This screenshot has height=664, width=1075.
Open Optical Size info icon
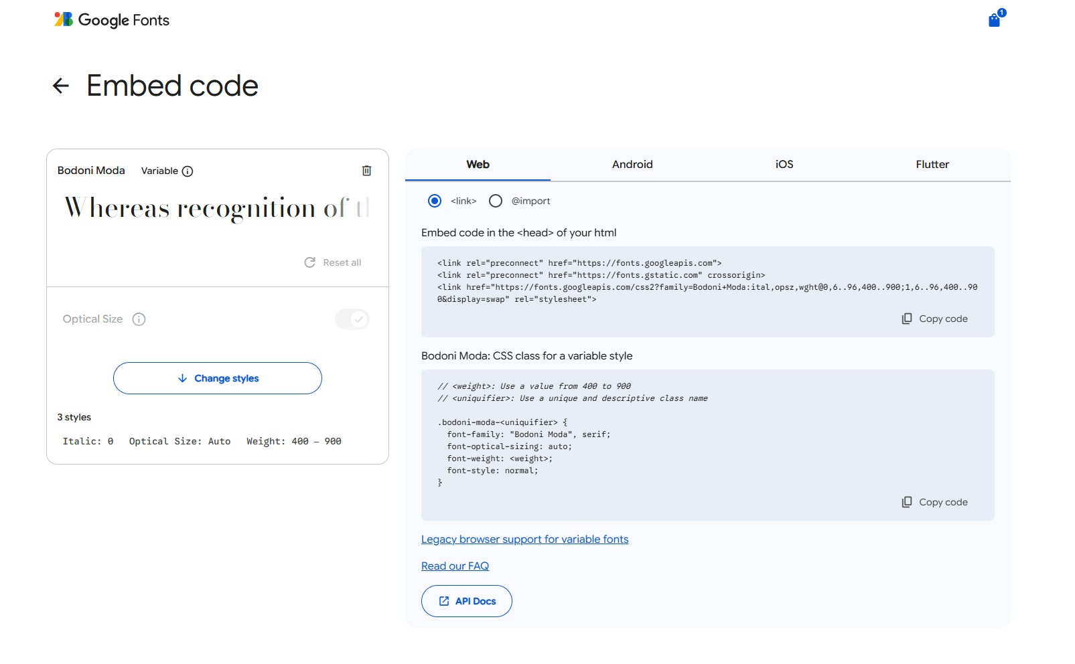[139, 319]
